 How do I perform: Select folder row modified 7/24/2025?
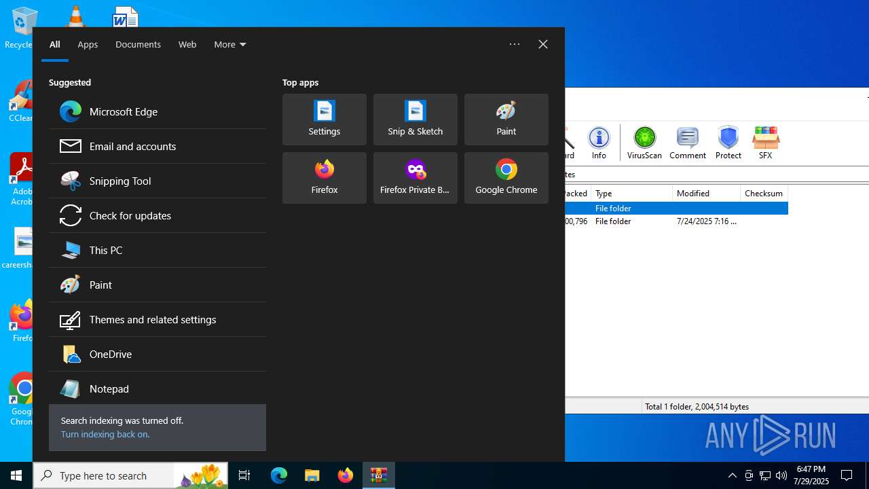[x=676, y=221]
